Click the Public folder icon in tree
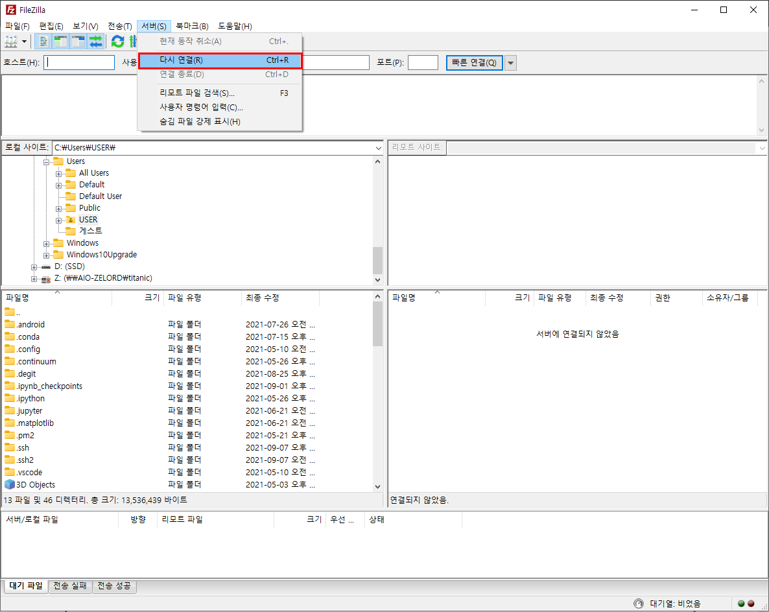 point(71,208)
